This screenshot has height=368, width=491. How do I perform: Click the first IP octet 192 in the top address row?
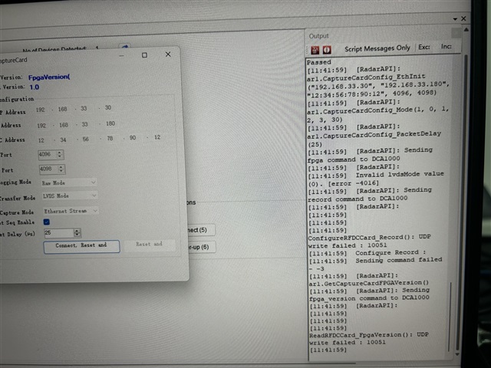(41, 110)
